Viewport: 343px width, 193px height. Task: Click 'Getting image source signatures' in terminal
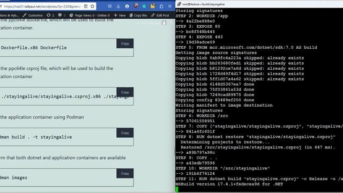216,53
